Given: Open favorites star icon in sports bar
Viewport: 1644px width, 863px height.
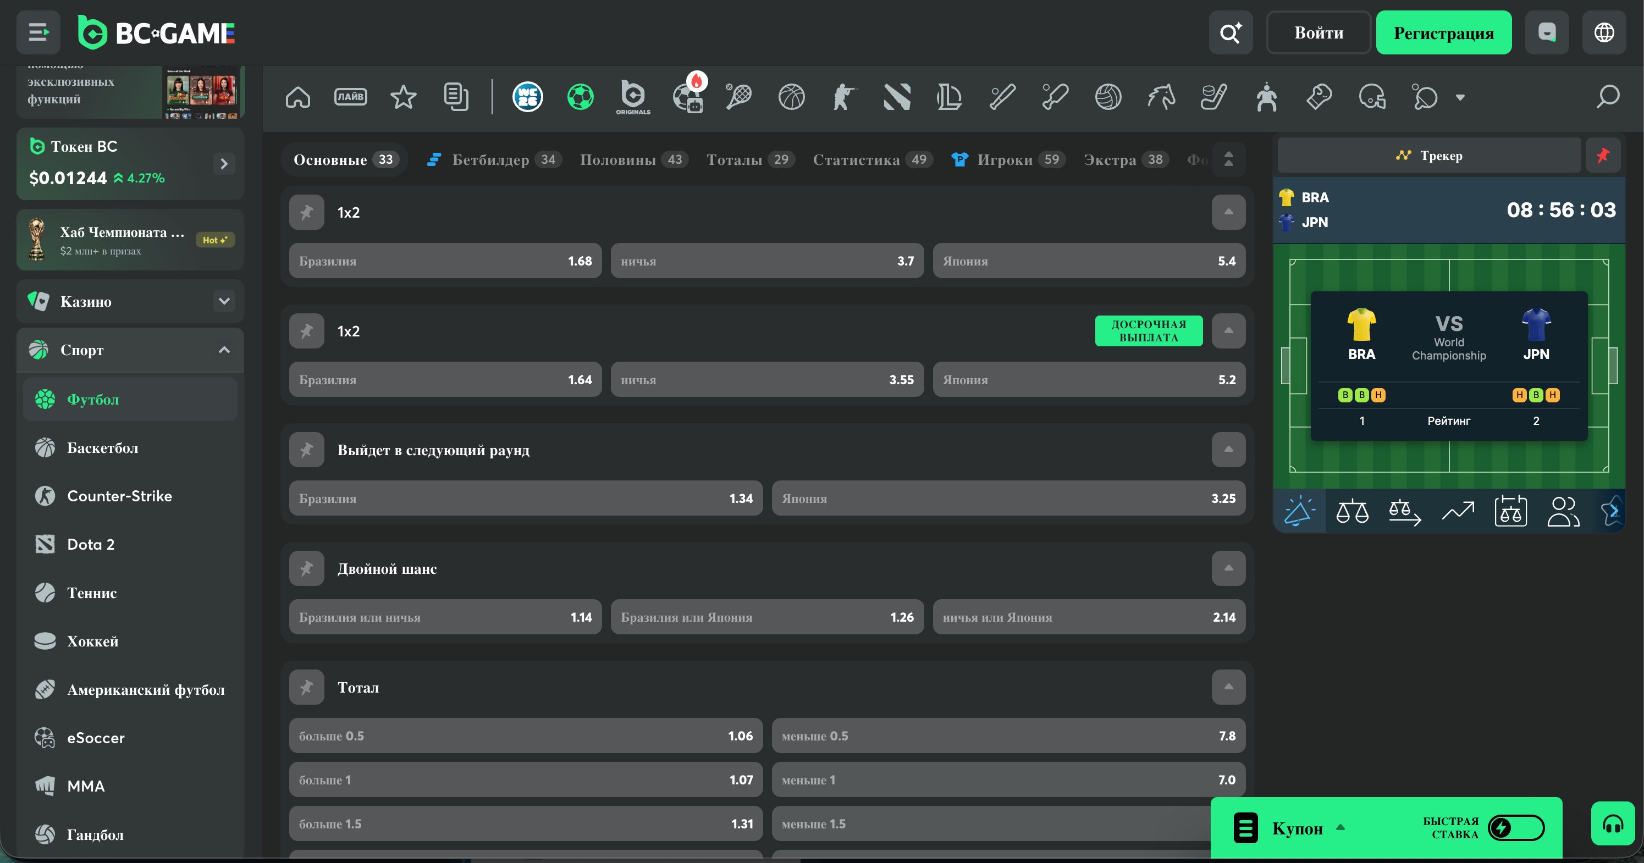Looking at the screenshot, I should tap(404, 97).
